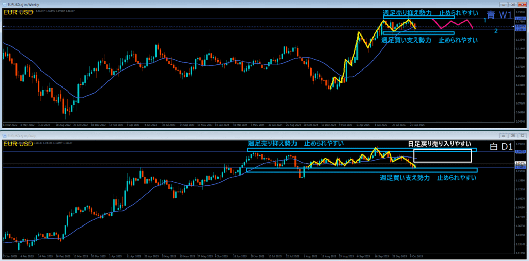Close the EURUSD Daily chart window

[x=522, y=136]
